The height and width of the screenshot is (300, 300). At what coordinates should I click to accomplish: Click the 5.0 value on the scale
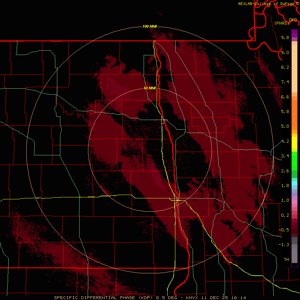[285, 126]
